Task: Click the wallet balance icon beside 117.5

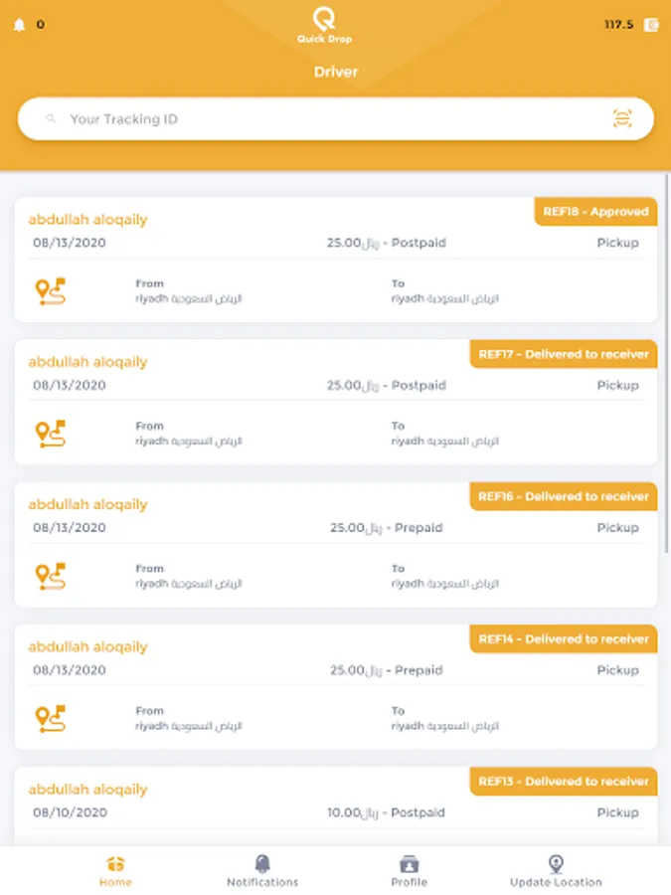Action: [651, 24]
